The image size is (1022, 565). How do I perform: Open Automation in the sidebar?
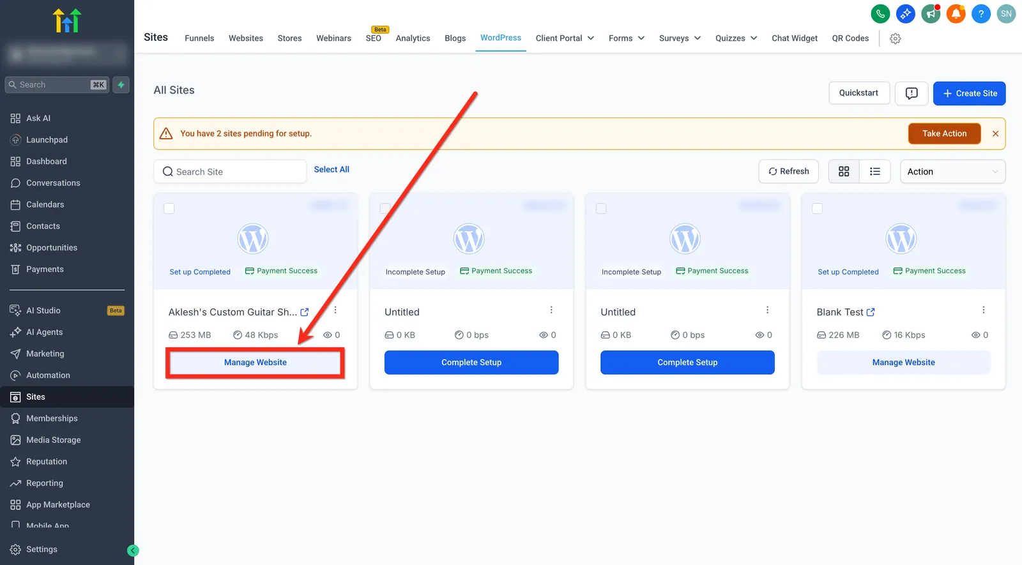pyautogui.click(x=48, y=375)
